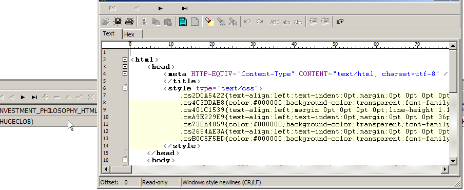This screenshot has height=190, width=464.
Task: Click the Find Next flashlight icon with dots
Action: 221,22
